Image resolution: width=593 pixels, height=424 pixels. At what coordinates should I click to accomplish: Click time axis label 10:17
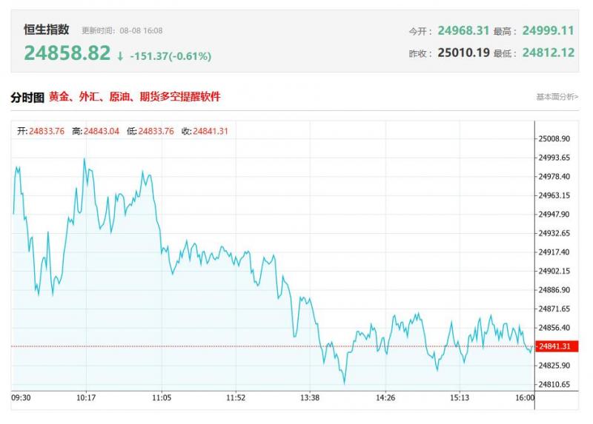tap(86, 398)
